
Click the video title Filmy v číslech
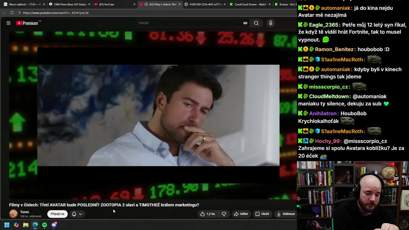104,205
